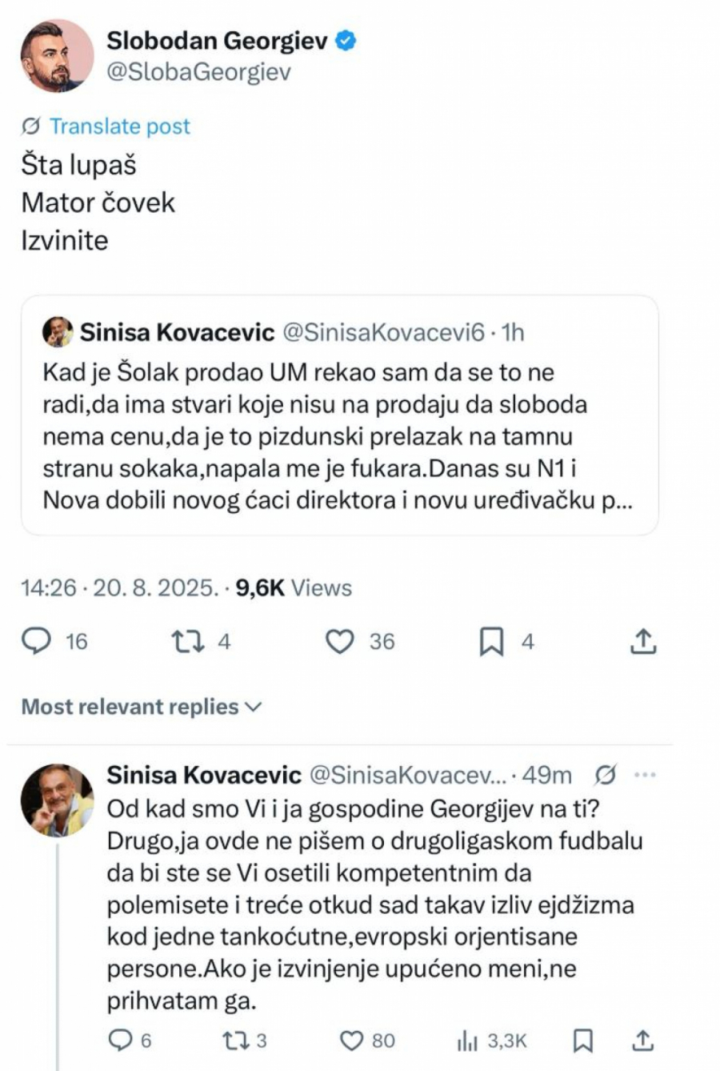Open Sinisa Kovacevic's avatar in the quoted post

coord(58,331)
